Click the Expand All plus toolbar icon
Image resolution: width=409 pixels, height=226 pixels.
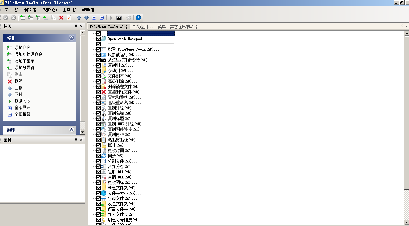[x=94, y=18]
